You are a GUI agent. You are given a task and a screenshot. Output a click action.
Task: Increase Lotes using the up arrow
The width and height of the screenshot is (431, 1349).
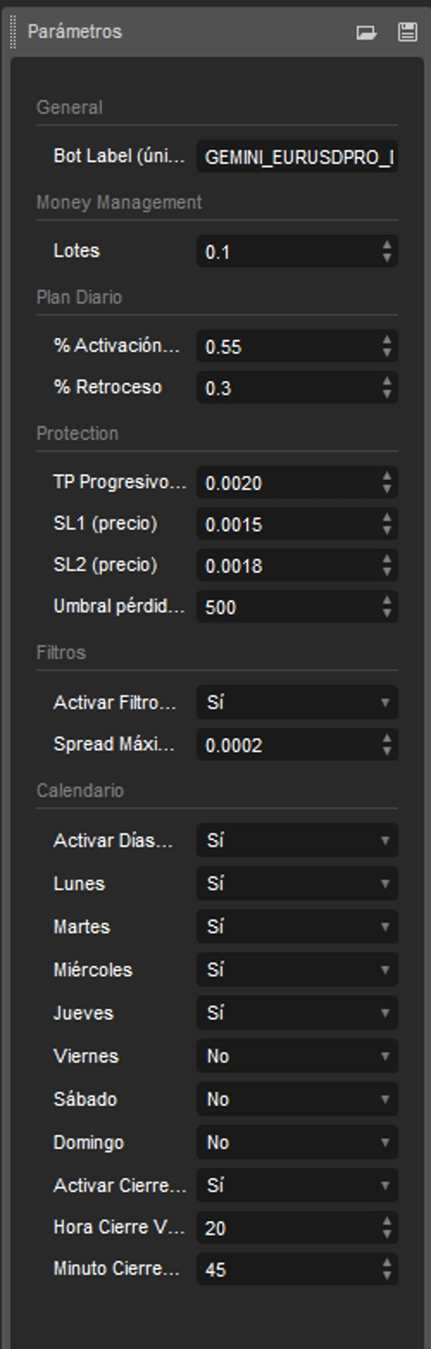(x=387, y=246)
